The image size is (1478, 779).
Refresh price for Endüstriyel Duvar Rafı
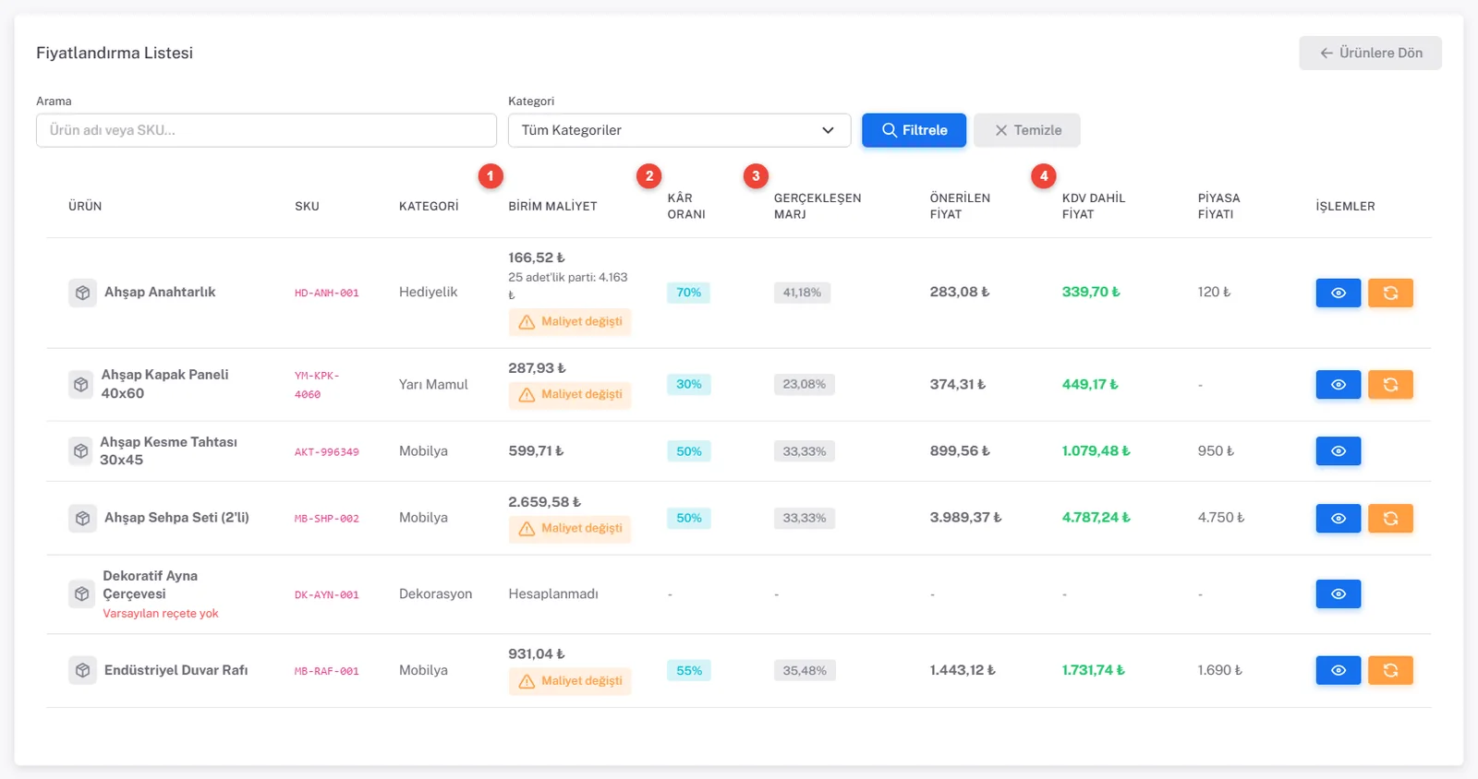pyautogui.click(x=1390, y=670)
